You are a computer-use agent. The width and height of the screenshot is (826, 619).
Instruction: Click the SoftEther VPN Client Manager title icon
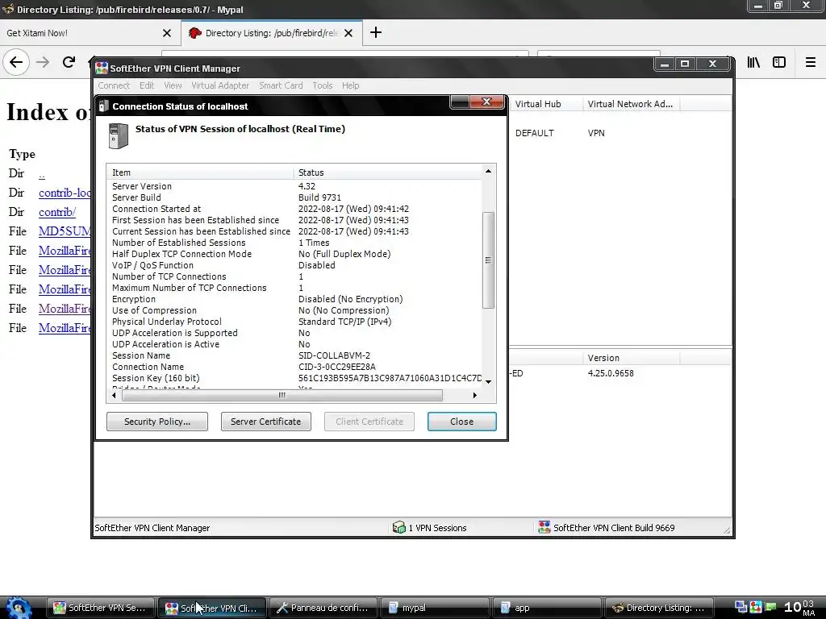(101, 68)
